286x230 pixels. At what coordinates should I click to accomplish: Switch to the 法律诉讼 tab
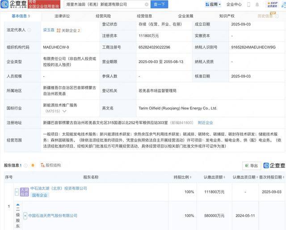(x=62, y=16)
